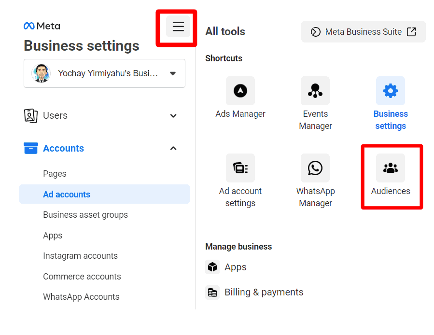The height and width of the screenshot is (335, 434).
Task: Click the Shortcuts heading
Action: (x=224, y=58)
